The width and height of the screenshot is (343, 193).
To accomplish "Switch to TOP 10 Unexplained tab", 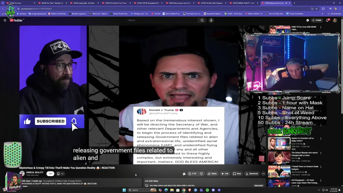I will 147,3.
